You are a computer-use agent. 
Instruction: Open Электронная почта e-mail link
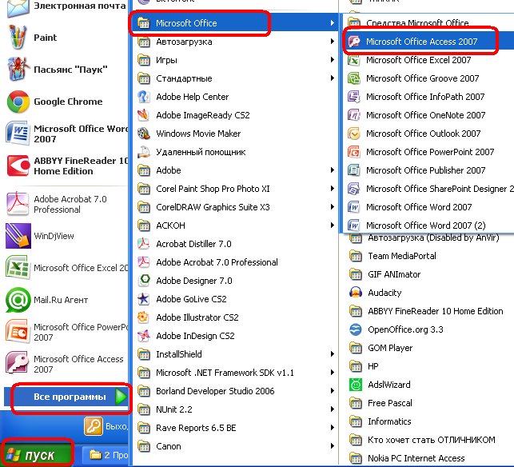tap(66, 6)
